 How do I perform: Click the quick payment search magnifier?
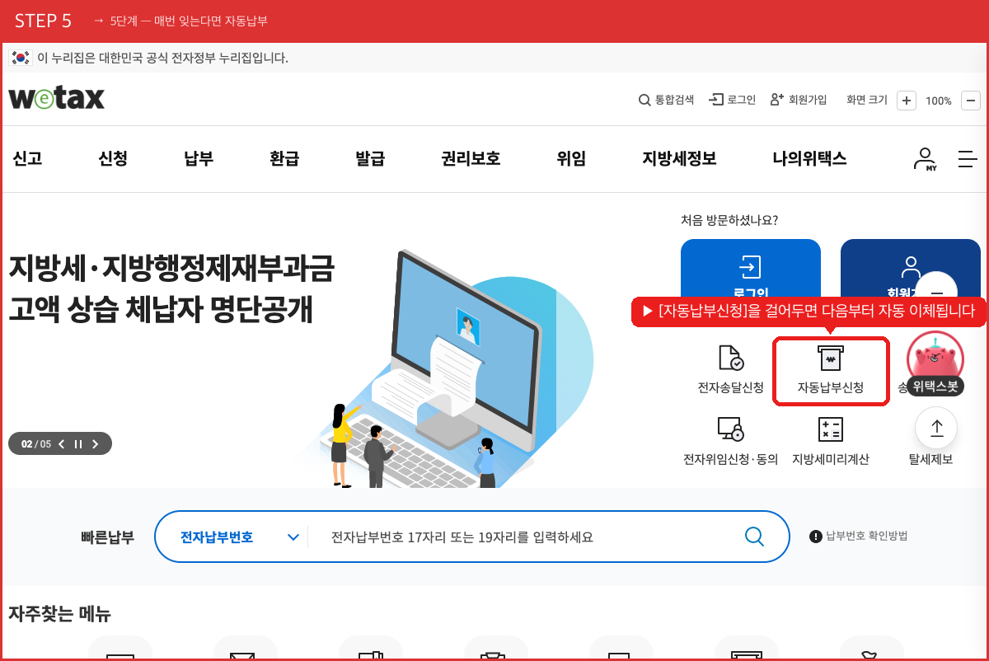pos(754,537)
